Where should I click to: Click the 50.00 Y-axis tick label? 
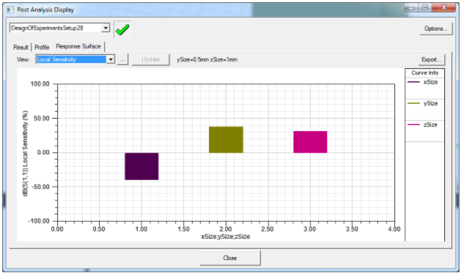point(42,119)
